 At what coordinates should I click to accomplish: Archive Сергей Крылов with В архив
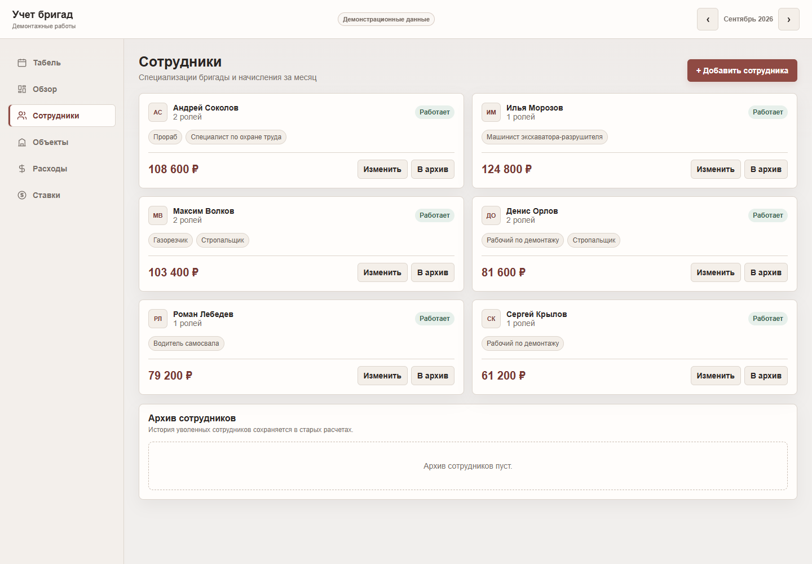coord(766,376)
